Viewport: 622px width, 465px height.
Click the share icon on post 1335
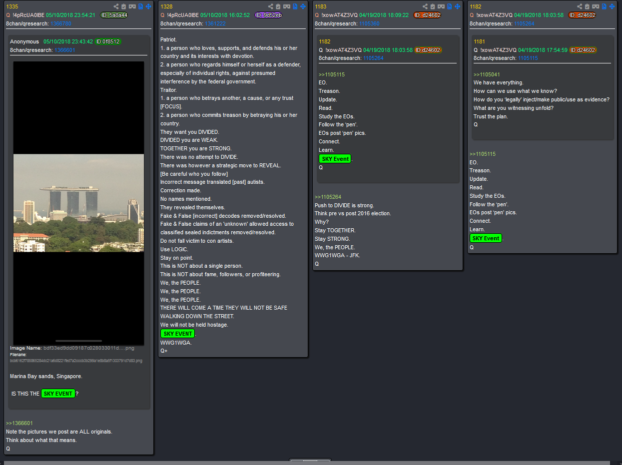[x=116, y=6]
